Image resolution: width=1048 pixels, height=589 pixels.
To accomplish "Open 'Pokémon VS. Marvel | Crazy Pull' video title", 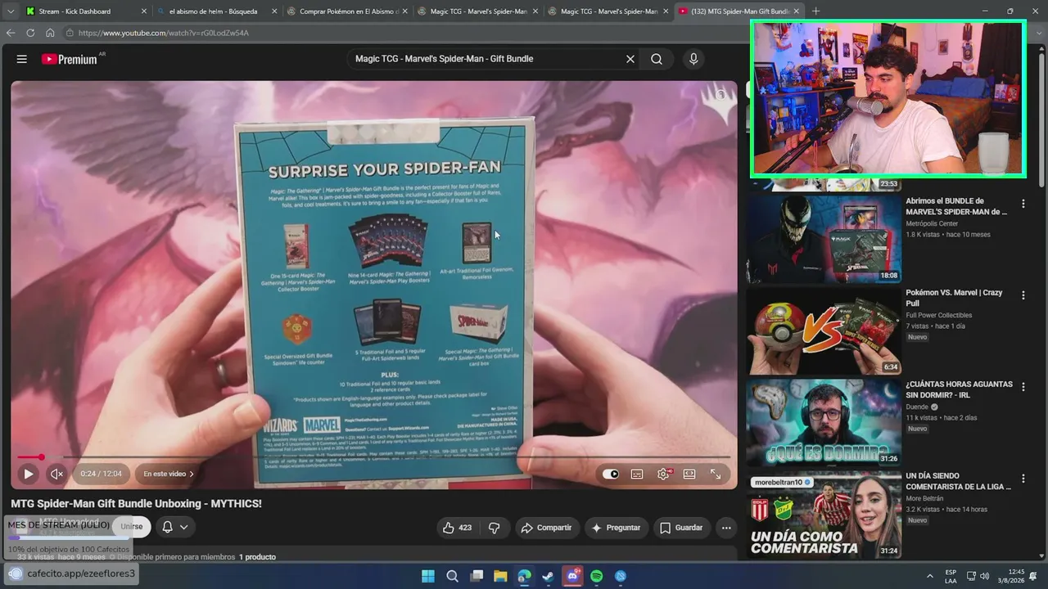I will (x=954, y=298).
